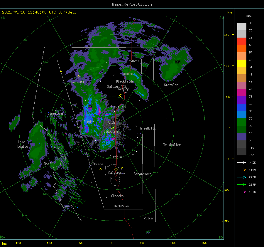Image resolution: width=264 pixels, height=247 pixels.
Task: Select the blue 33–36 dBZ color swatch
Action: click(x=242, y=107)
